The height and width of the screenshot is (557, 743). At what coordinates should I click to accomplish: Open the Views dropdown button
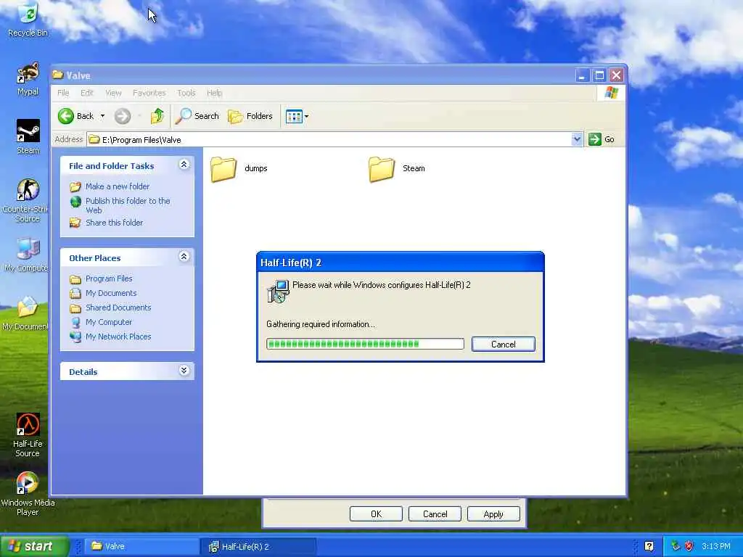tap(297, 116)
